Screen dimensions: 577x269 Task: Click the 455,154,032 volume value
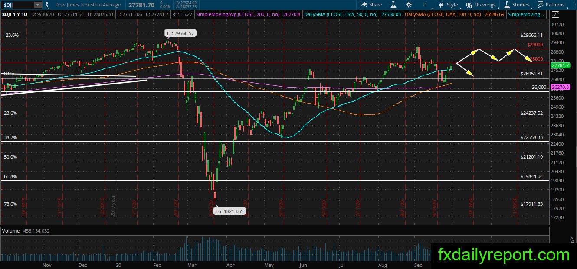(37, 231)
